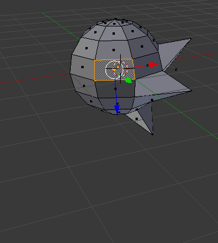218x243 pixels.
Task: Grab the green Y-axis gizmo handle
Action: click(x=128, y=80)
